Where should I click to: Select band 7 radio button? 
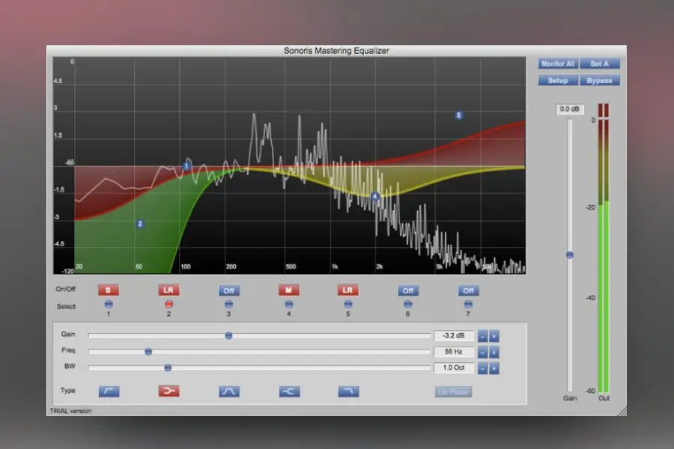(x=467, y=304)
